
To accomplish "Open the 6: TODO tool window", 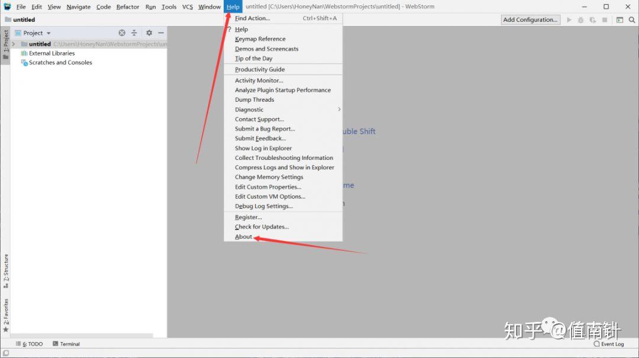I will [x=30, y=344].
